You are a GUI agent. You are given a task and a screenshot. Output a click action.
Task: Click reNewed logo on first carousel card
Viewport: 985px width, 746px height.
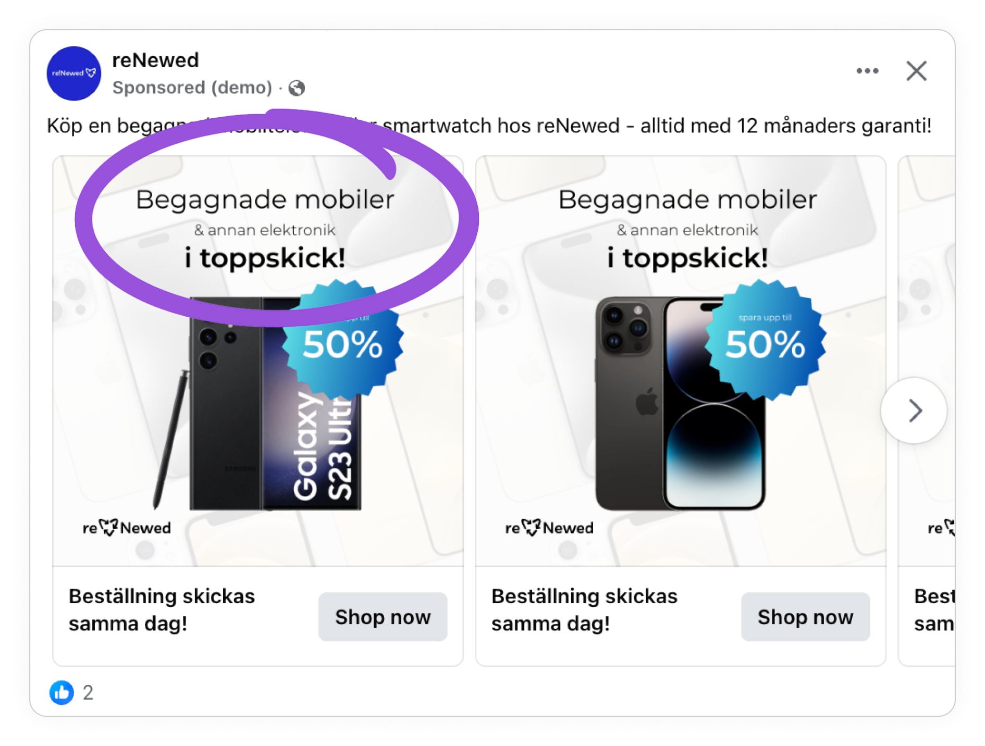tap(127, 528)
